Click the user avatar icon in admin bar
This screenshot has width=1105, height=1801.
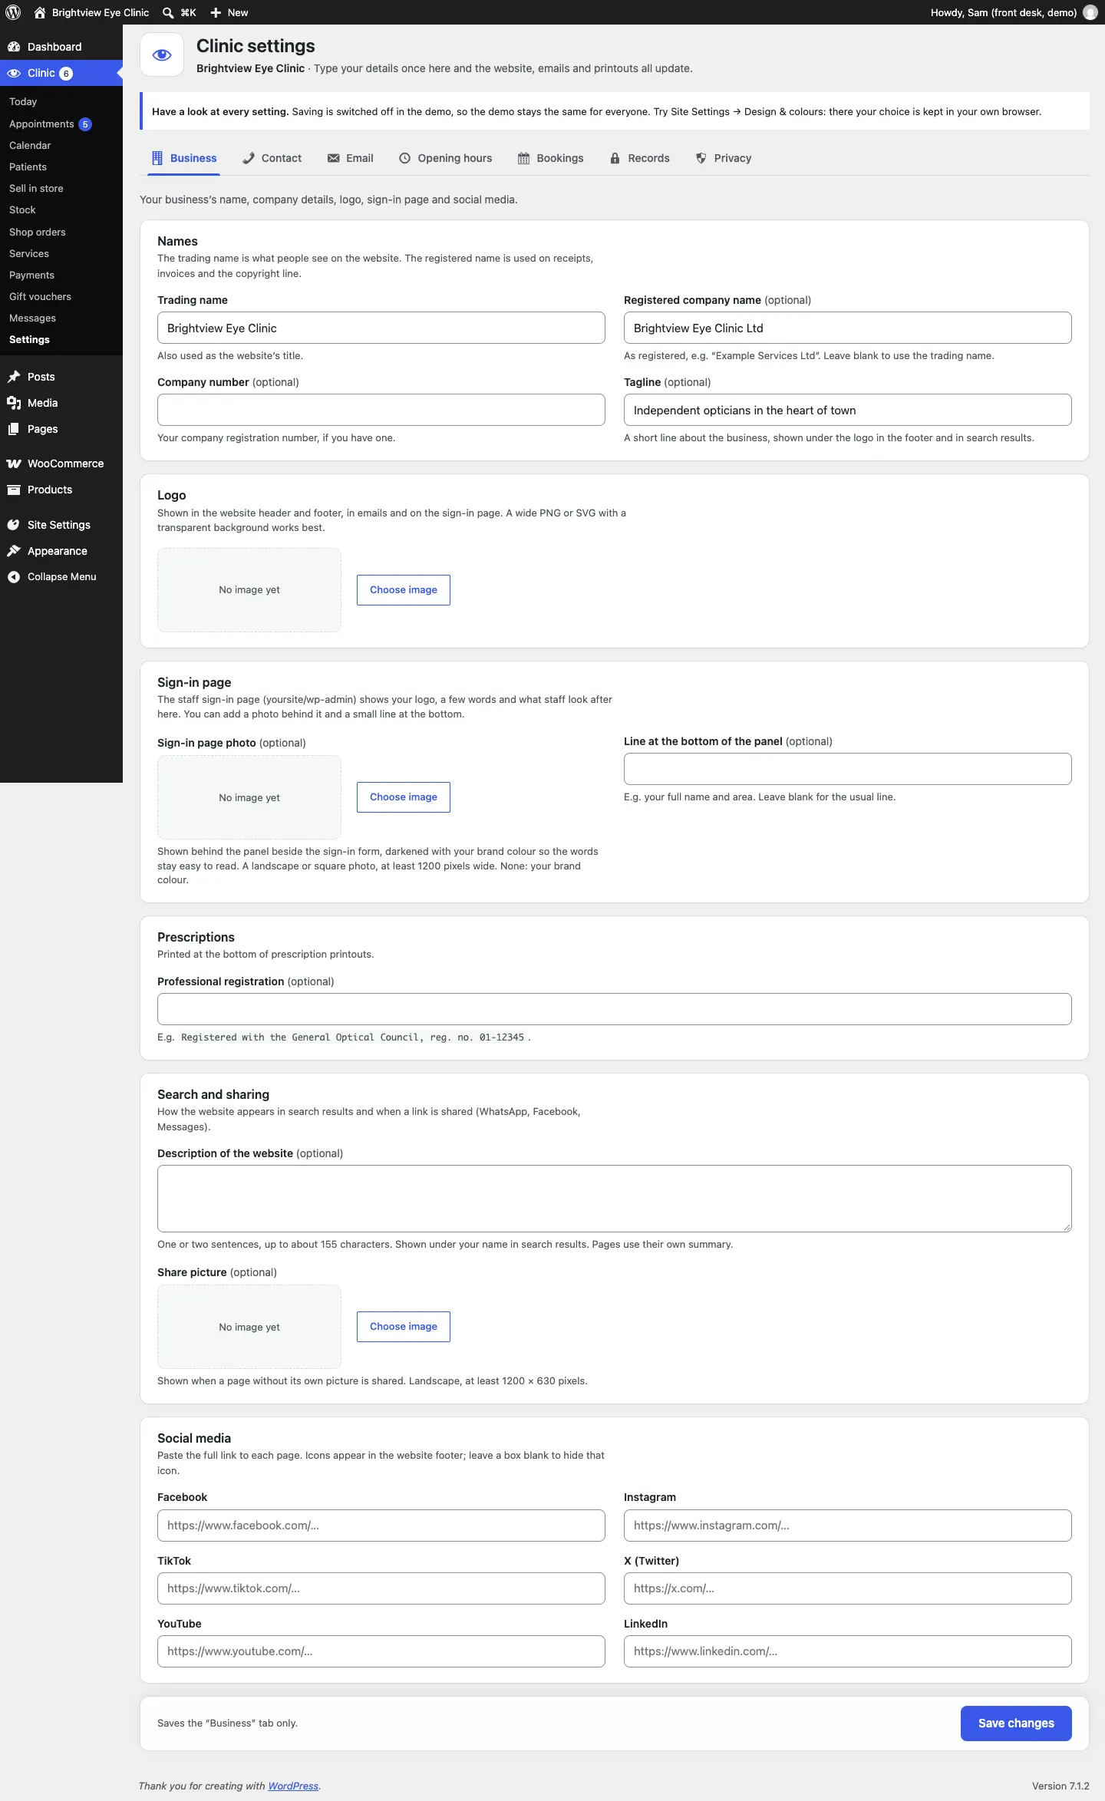point(1090,12)
